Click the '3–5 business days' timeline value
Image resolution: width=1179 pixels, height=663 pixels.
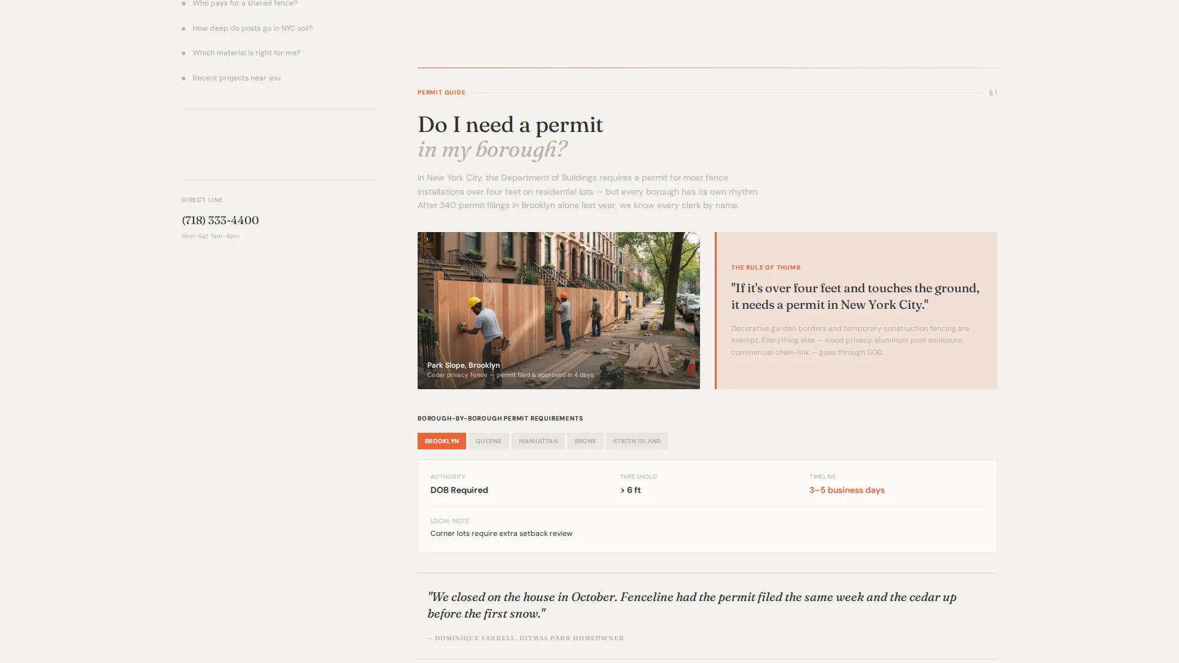coord(847,490)
